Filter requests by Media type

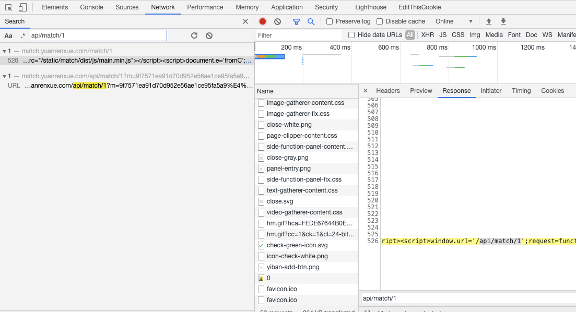click(493, 35)
